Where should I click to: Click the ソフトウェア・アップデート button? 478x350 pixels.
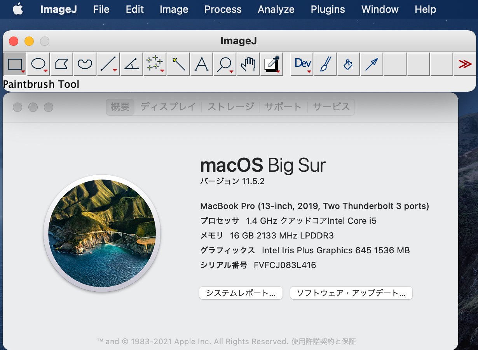pos(351,293)
